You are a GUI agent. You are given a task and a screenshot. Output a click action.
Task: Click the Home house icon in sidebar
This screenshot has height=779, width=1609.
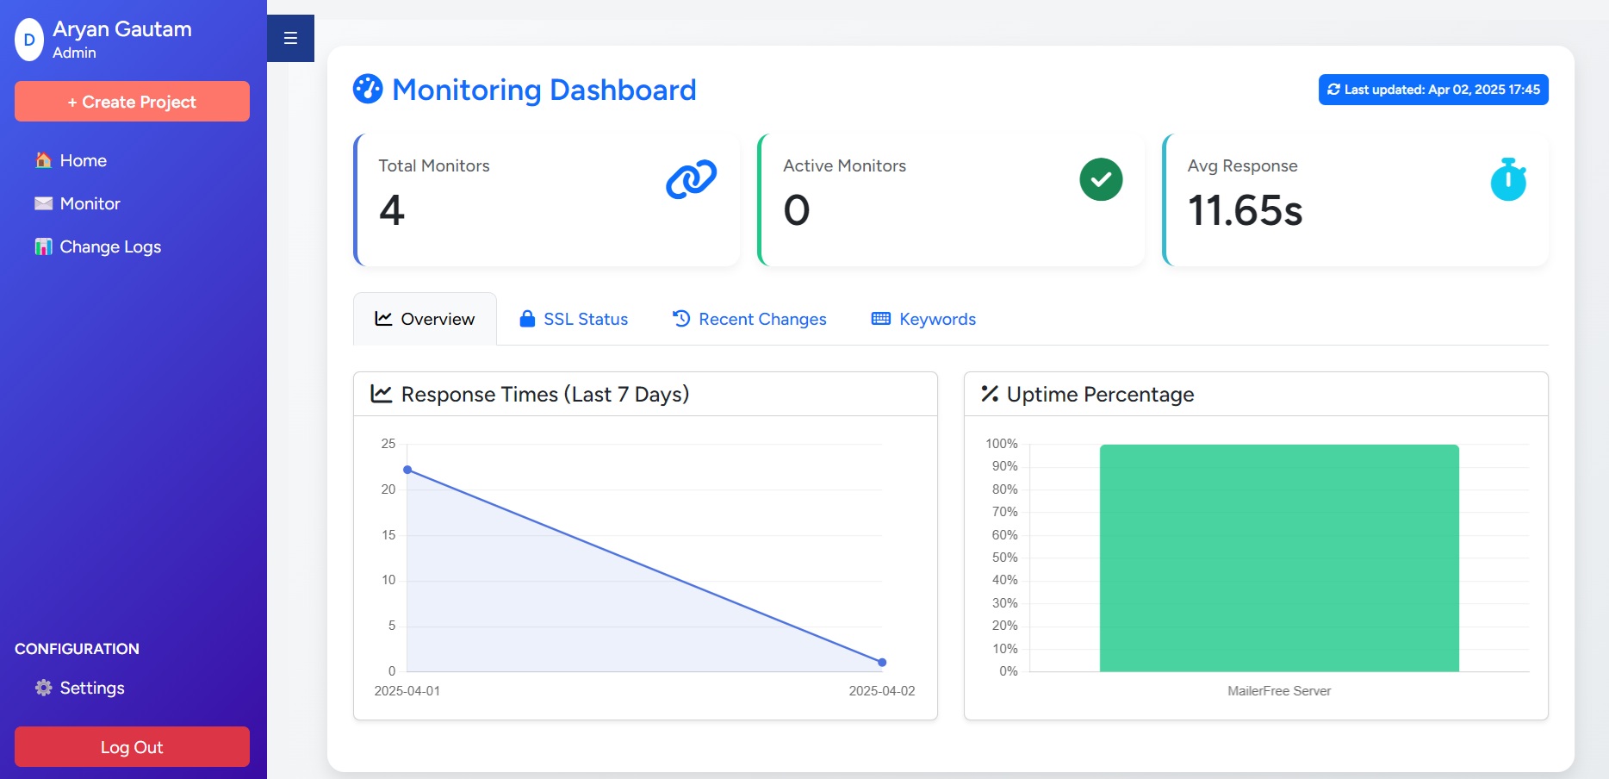[43, 160]
